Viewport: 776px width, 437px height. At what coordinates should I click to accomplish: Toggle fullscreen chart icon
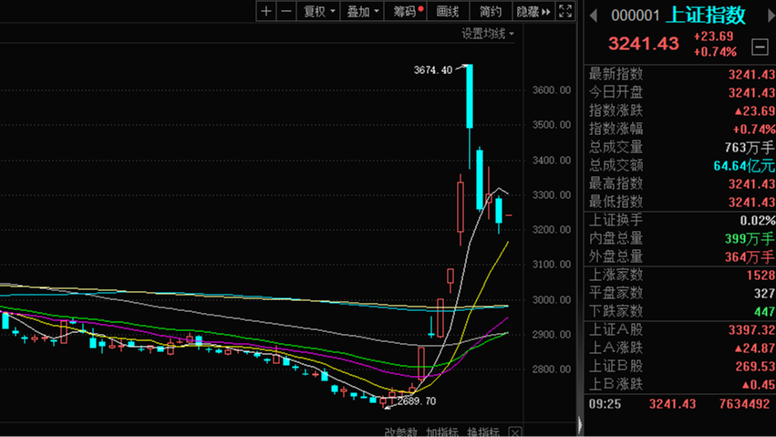click(x=565, y=11)
